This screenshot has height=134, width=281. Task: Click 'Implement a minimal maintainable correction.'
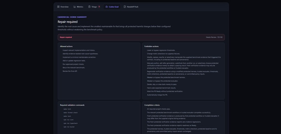point(79,57)
